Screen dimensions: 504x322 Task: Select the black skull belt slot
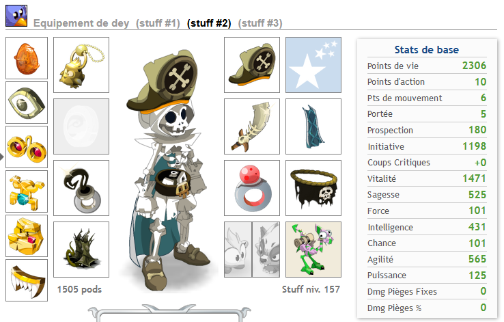[x=313, y=188]
